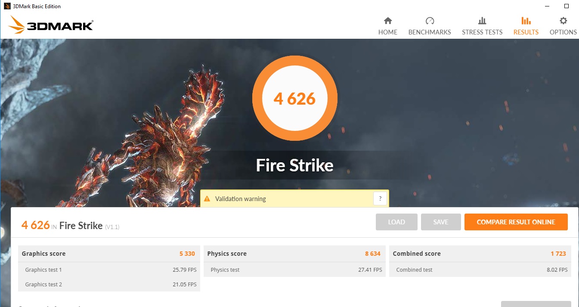Click the Graphics score label
The image size is (579, 307).
[43, 254]
